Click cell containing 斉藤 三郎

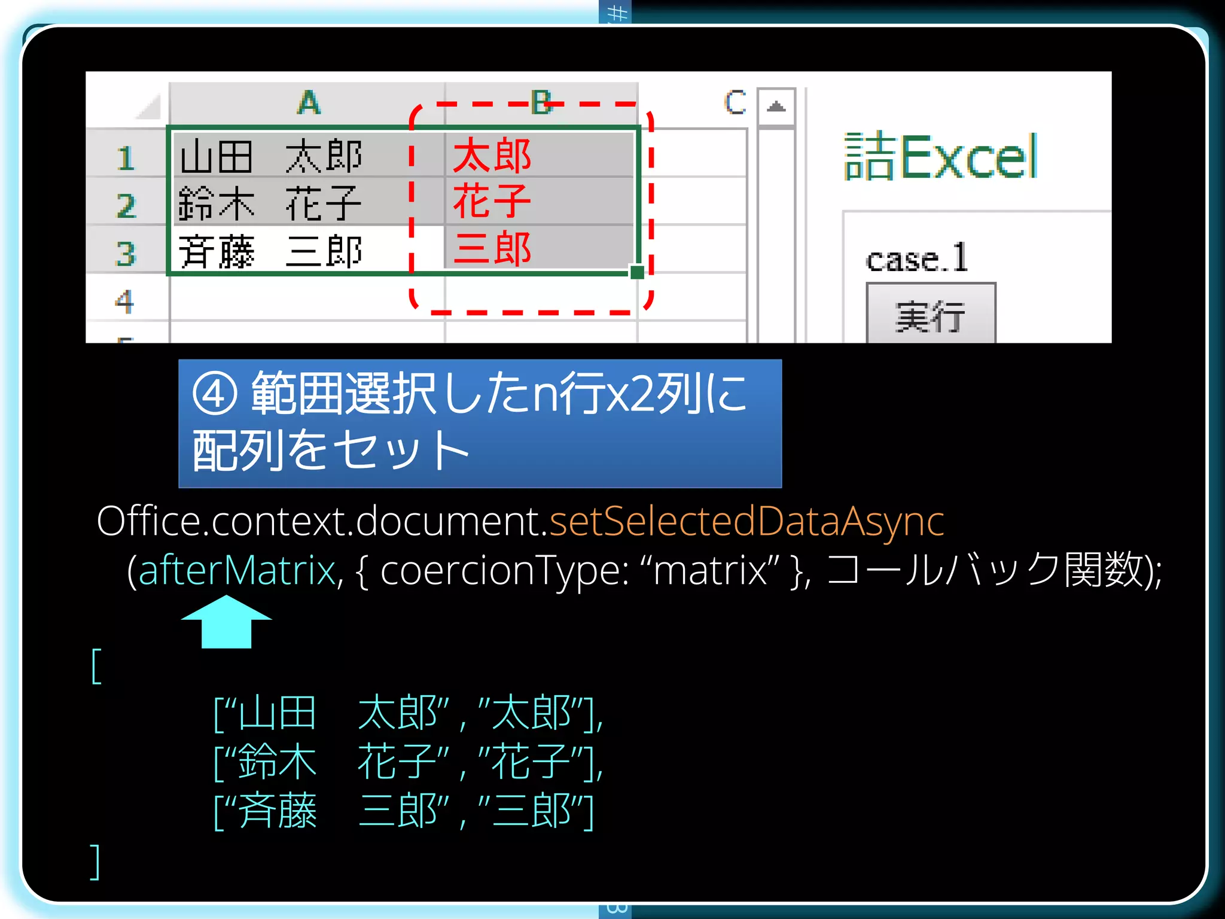point(309,250)
